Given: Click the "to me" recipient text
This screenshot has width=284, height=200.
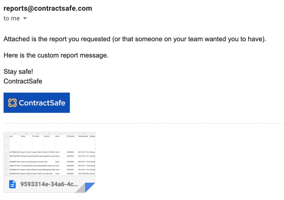Looking at the screenshot, I should coord(12,18).
